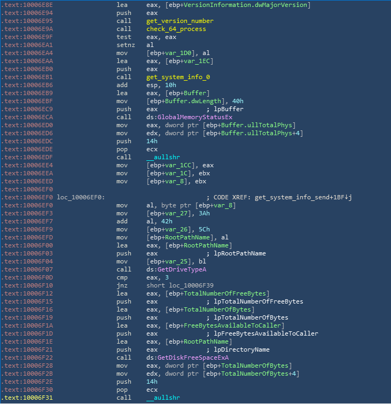The height and width of the screenshot is (404, 391).
Task: Click RootPathName in mov at 10006EFD
Action: click(187, 237)
